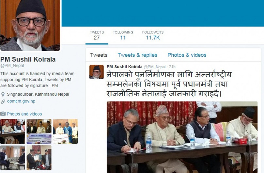The width and height of the screenshot is (264, 173).
Task: Switch to the Tweets & replies tab
Action: 137,55
